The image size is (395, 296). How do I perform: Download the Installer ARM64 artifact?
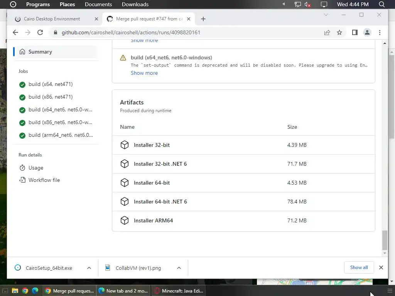pyautogui.click(x=153, y=220)
